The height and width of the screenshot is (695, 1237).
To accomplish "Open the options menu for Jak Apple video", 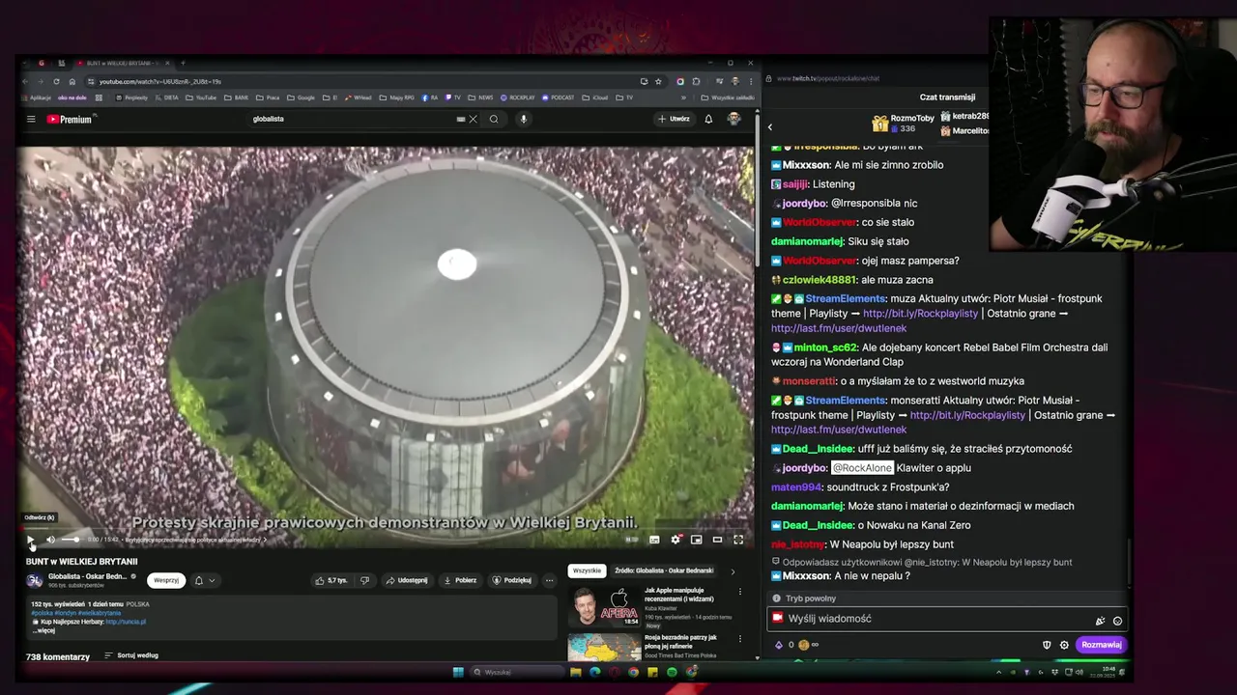I will pos(740,592).
